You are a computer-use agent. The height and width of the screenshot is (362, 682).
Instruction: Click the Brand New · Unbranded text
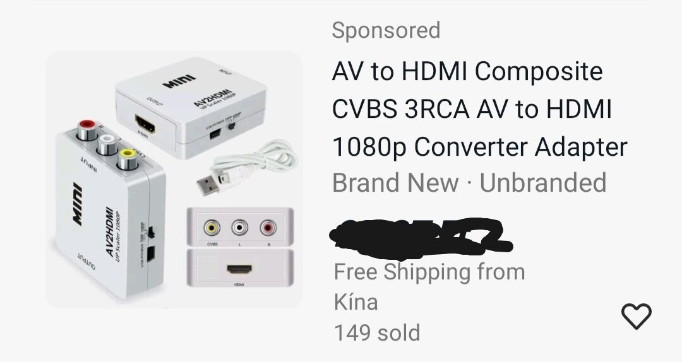click(469, 182)
